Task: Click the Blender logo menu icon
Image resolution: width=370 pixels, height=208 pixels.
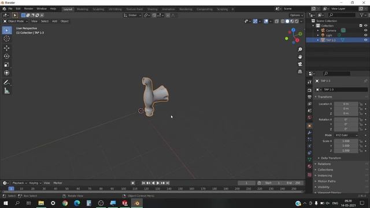Action: pyautogui.click(x=4, y=9)
